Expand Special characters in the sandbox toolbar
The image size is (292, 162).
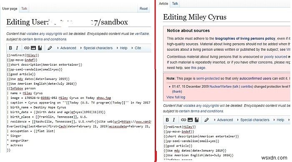[x=96, y=48]
